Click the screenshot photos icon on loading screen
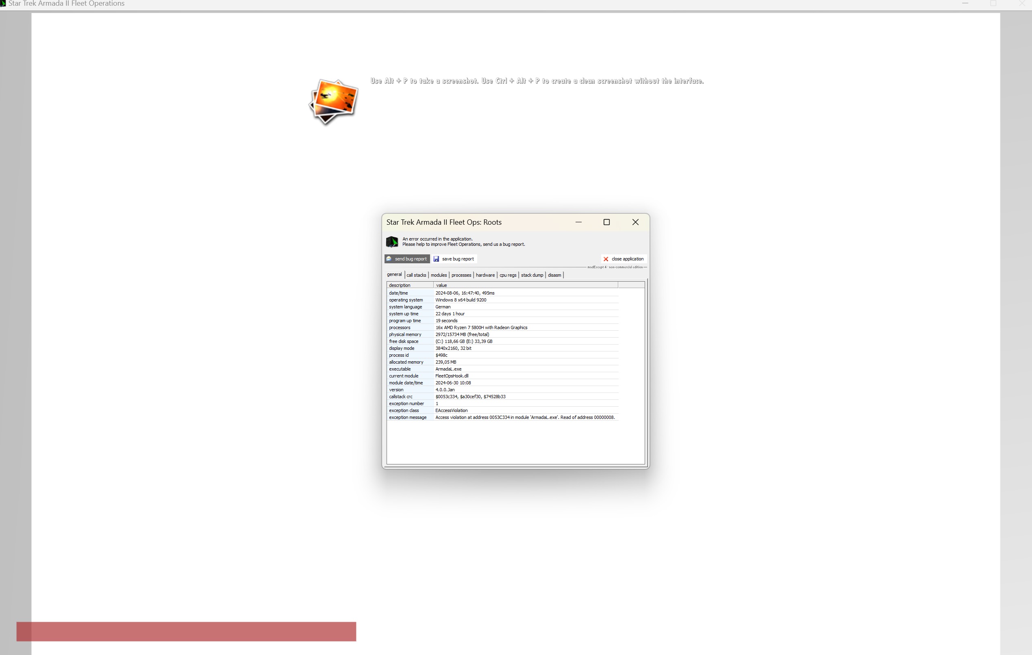This screenshot has width=1032, height=655. click(333, 102)
